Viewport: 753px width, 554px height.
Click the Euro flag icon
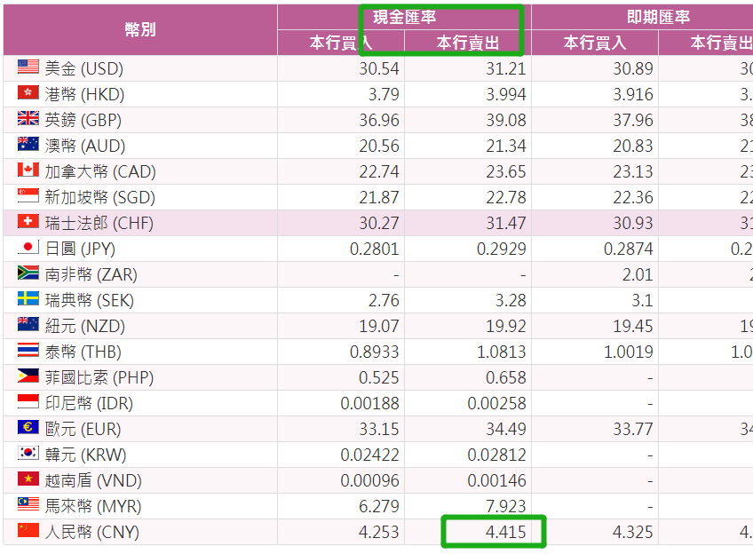28,428
